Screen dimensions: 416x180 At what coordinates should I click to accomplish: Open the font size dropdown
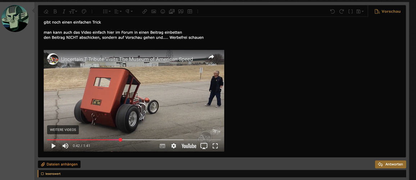pos(73,12)
